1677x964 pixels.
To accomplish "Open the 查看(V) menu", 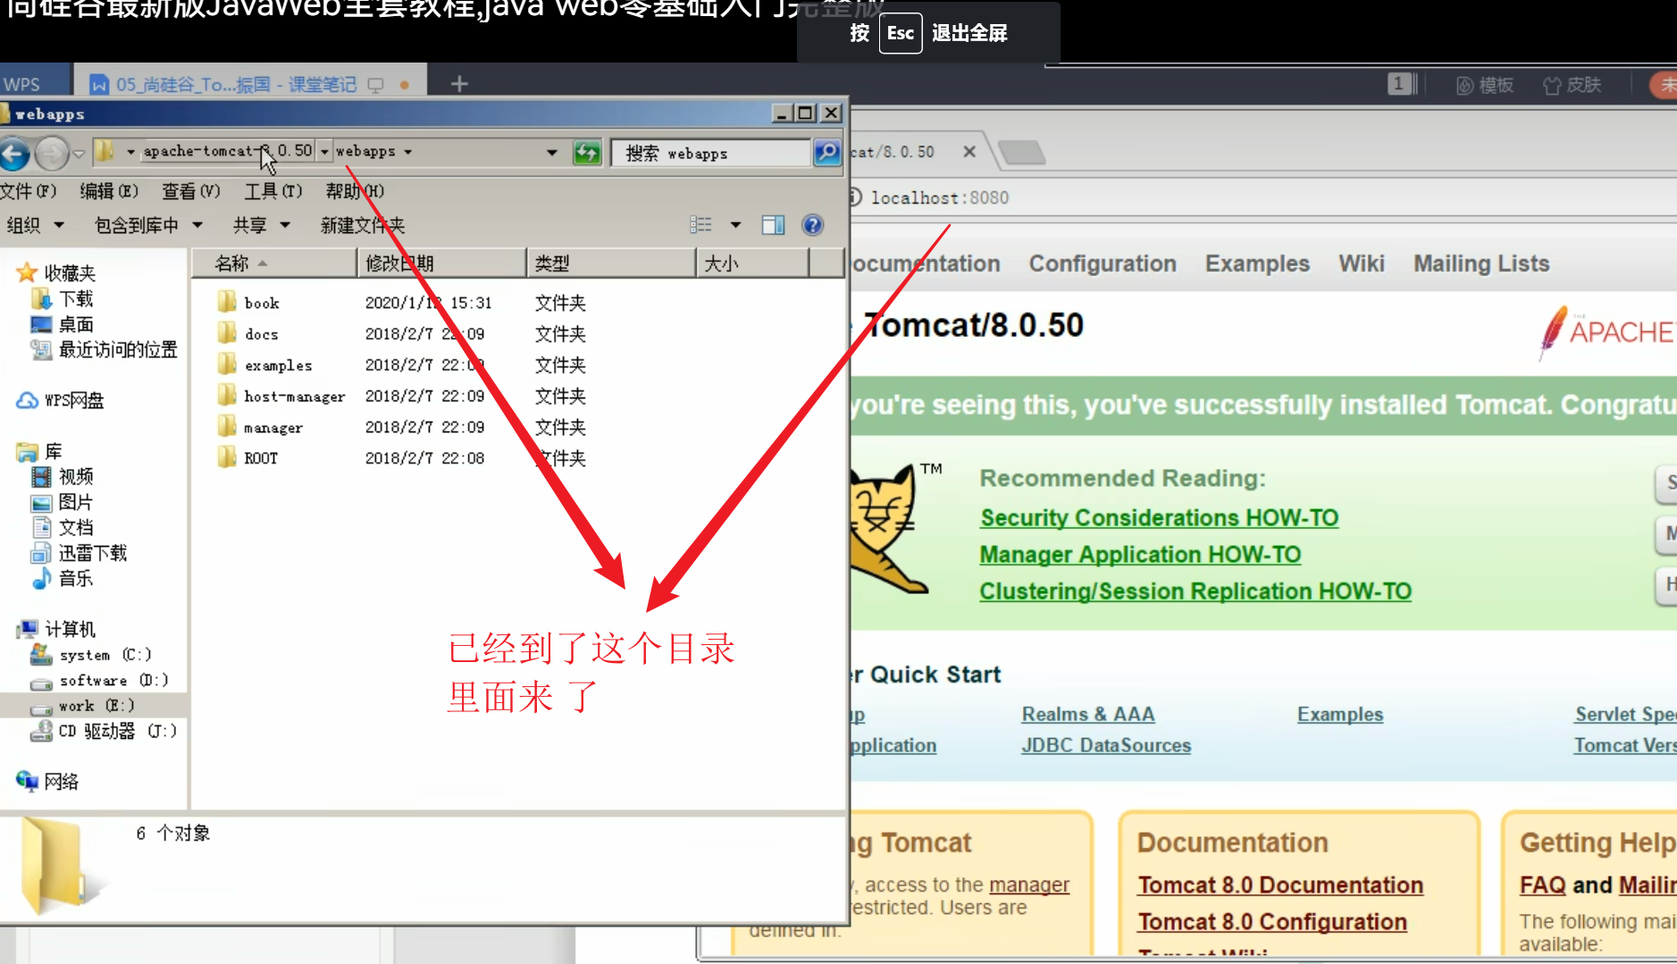I will coord(191,191).
